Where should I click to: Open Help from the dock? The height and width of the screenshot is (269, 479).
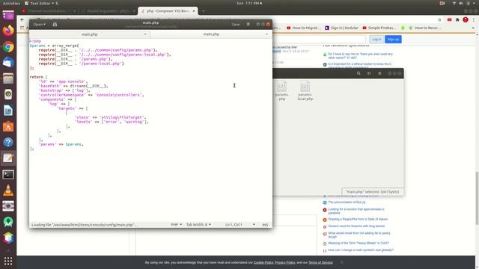pyautogui.click(x=8, y=143)
